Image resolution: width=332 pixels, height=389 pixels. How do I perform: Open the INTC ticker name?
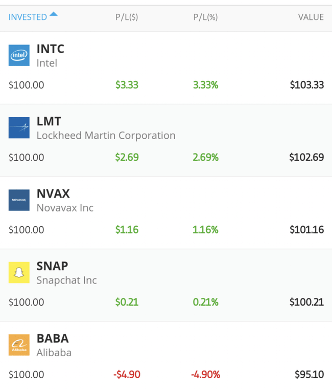point(51,49)
